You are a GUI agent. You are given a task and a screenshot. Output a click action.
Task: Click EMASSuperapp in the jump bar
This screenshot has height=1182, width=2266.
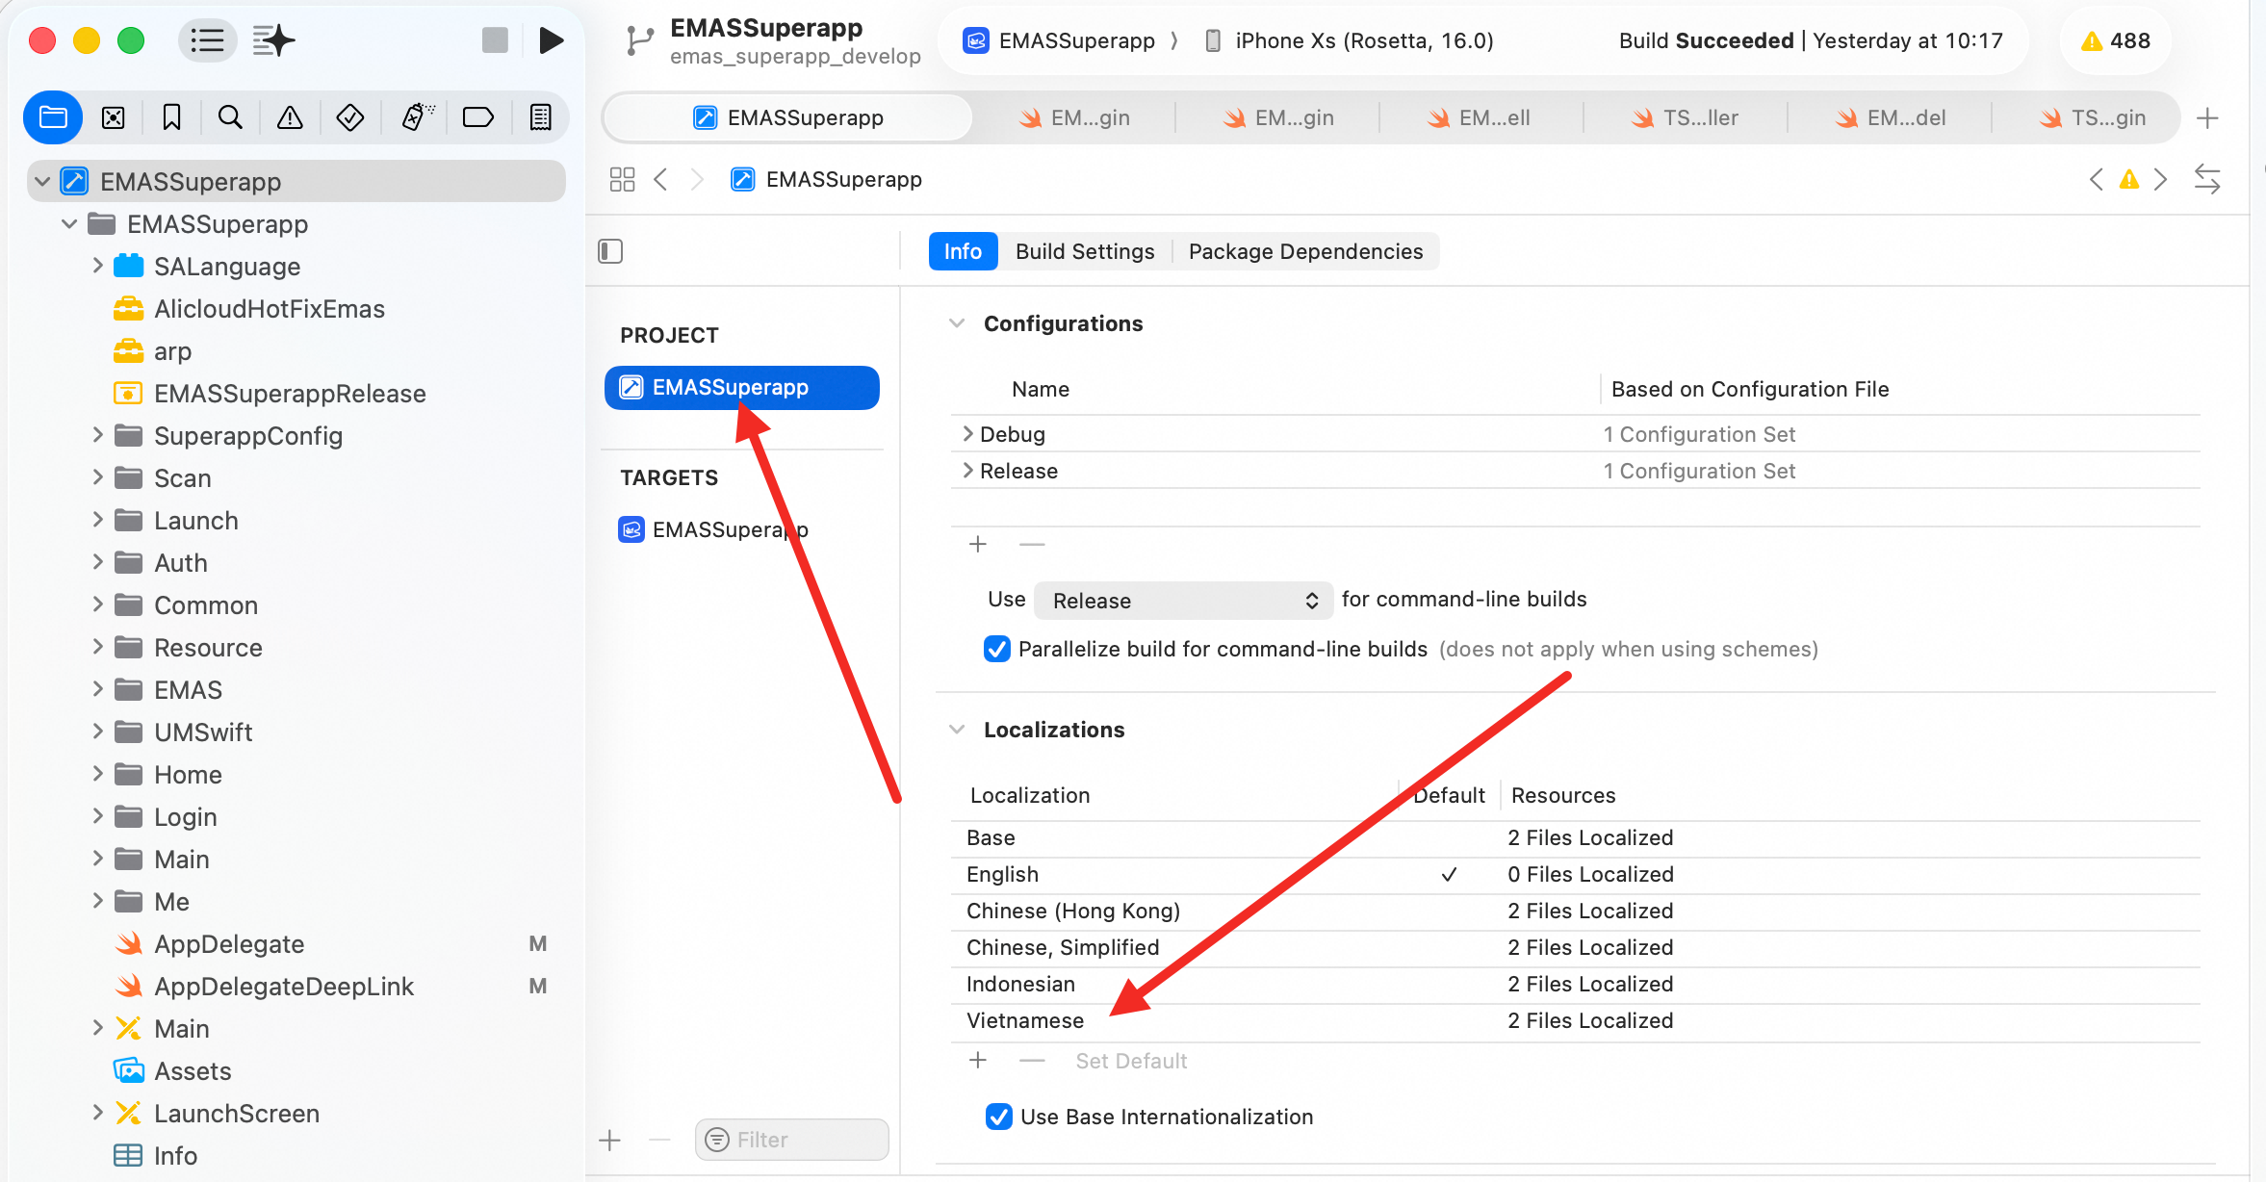[826, 179]
